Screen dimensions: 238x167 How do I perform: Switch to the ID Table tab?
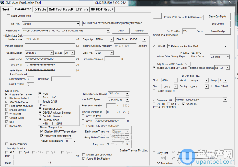(40, 9)
